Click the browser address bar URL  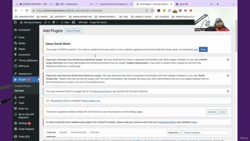click(x=69, y=11)
